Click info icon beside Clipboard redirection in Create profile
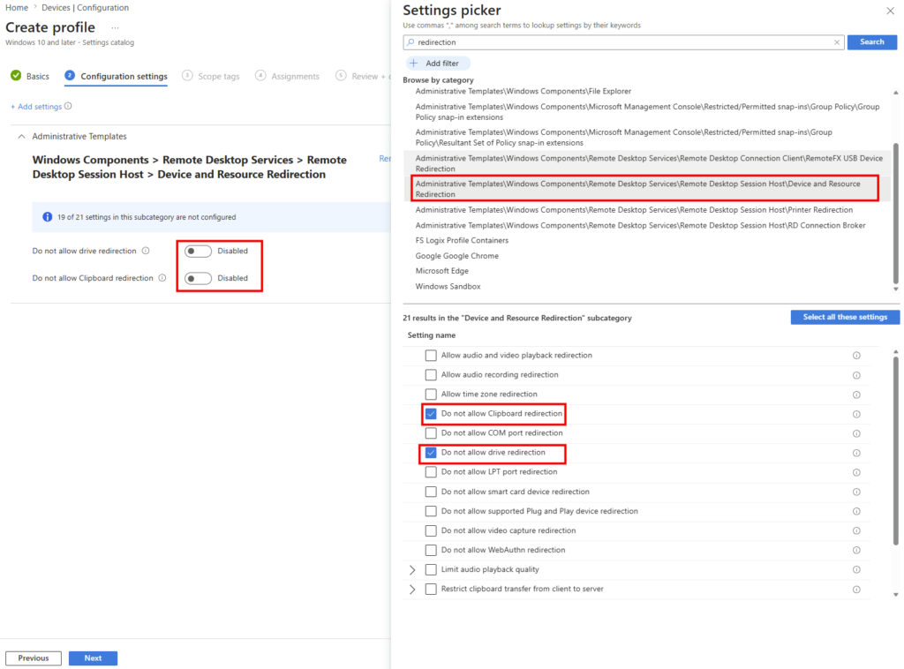 [x=162, y=278]
